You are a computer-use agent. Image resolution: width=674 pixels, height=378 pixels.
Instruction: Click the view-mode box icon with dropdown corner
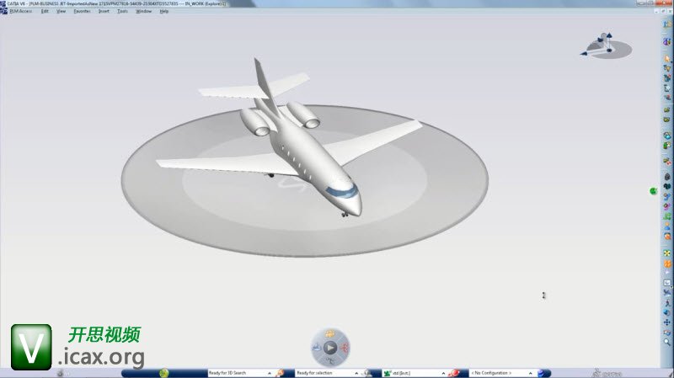pyautogui.click(x=667, y=283)
